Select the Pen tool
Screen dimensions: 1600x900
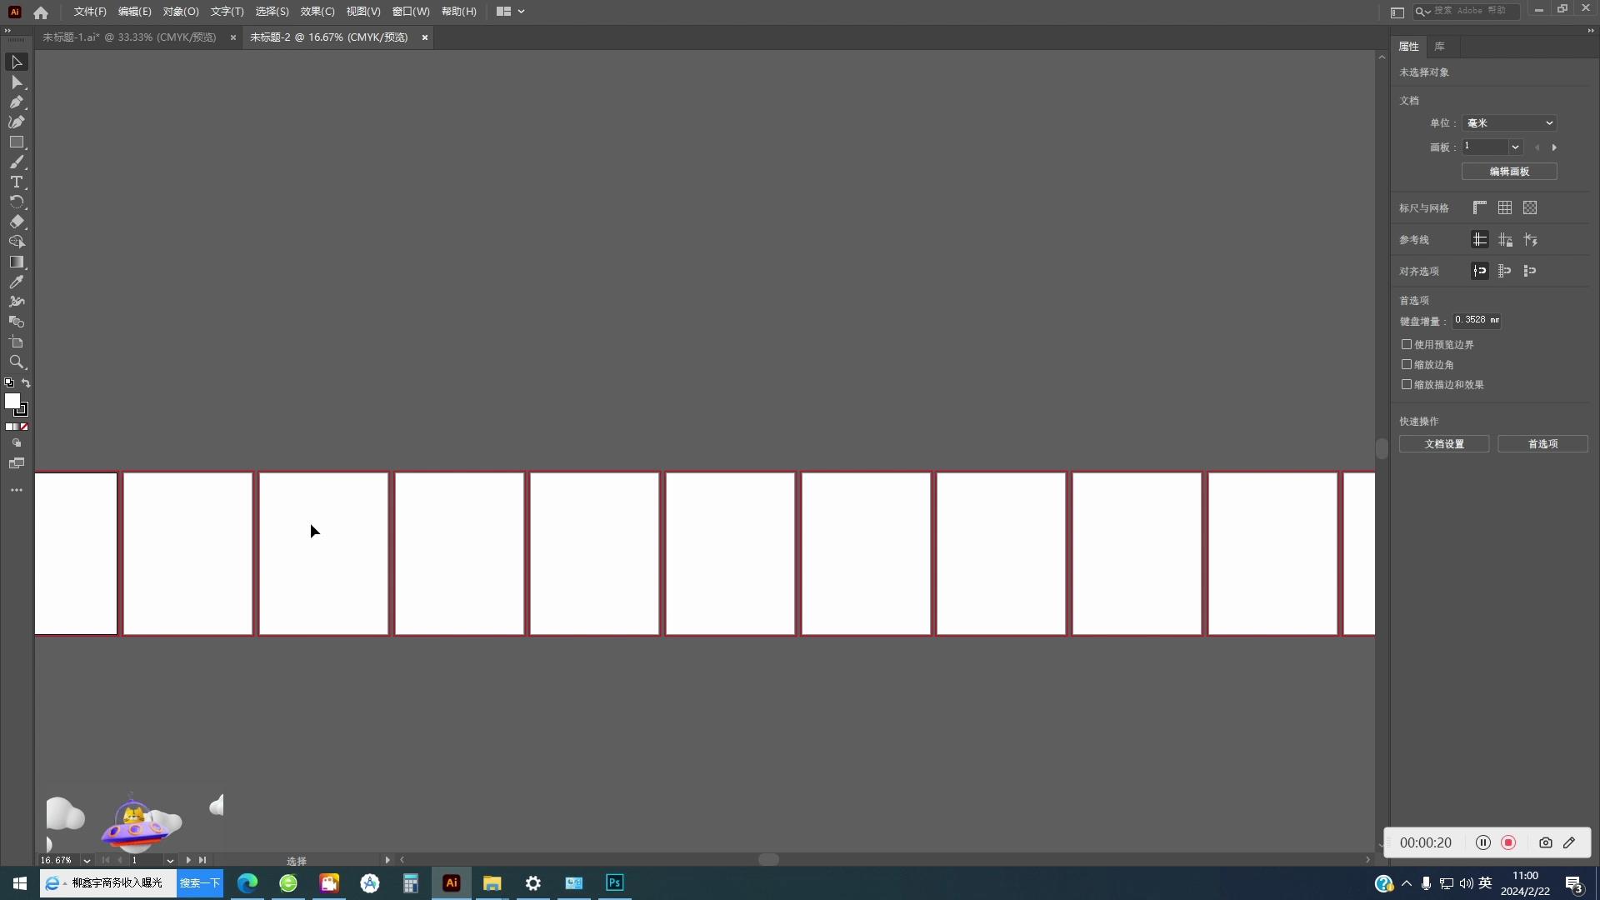click(16, 102)
